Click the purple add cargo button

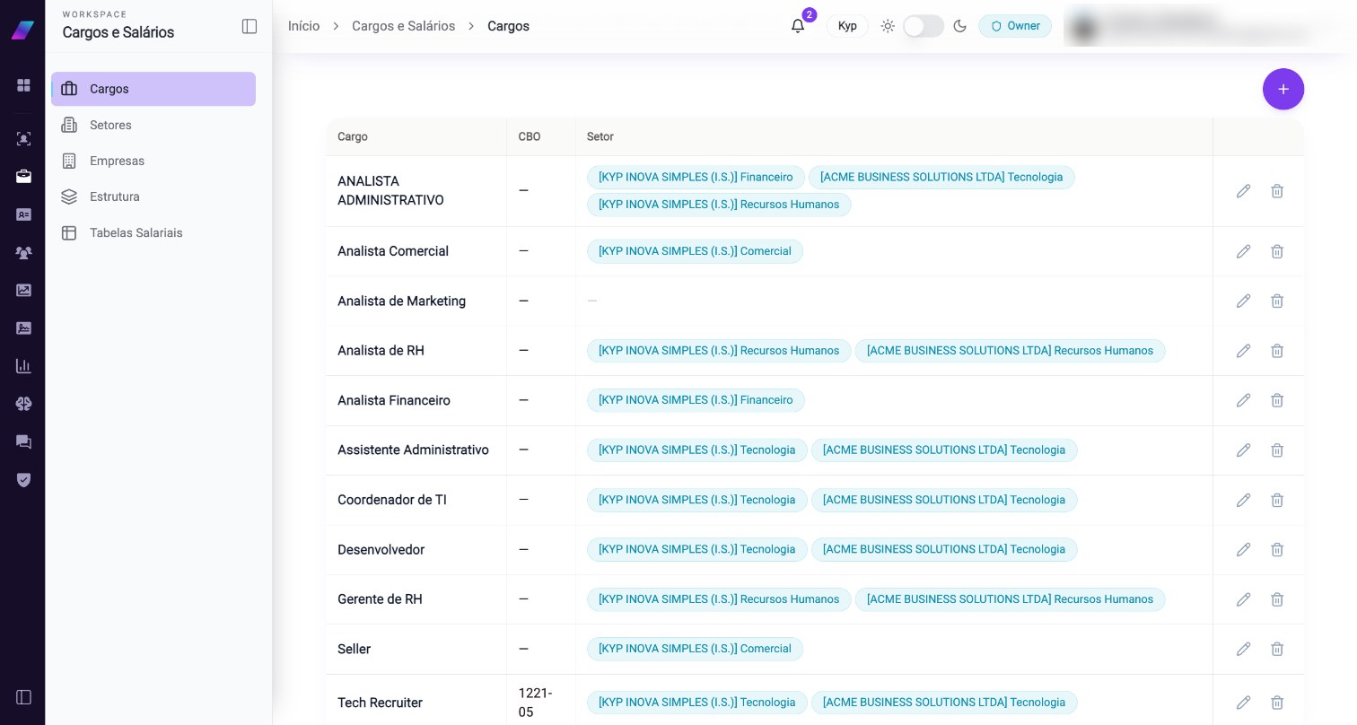1283,89
